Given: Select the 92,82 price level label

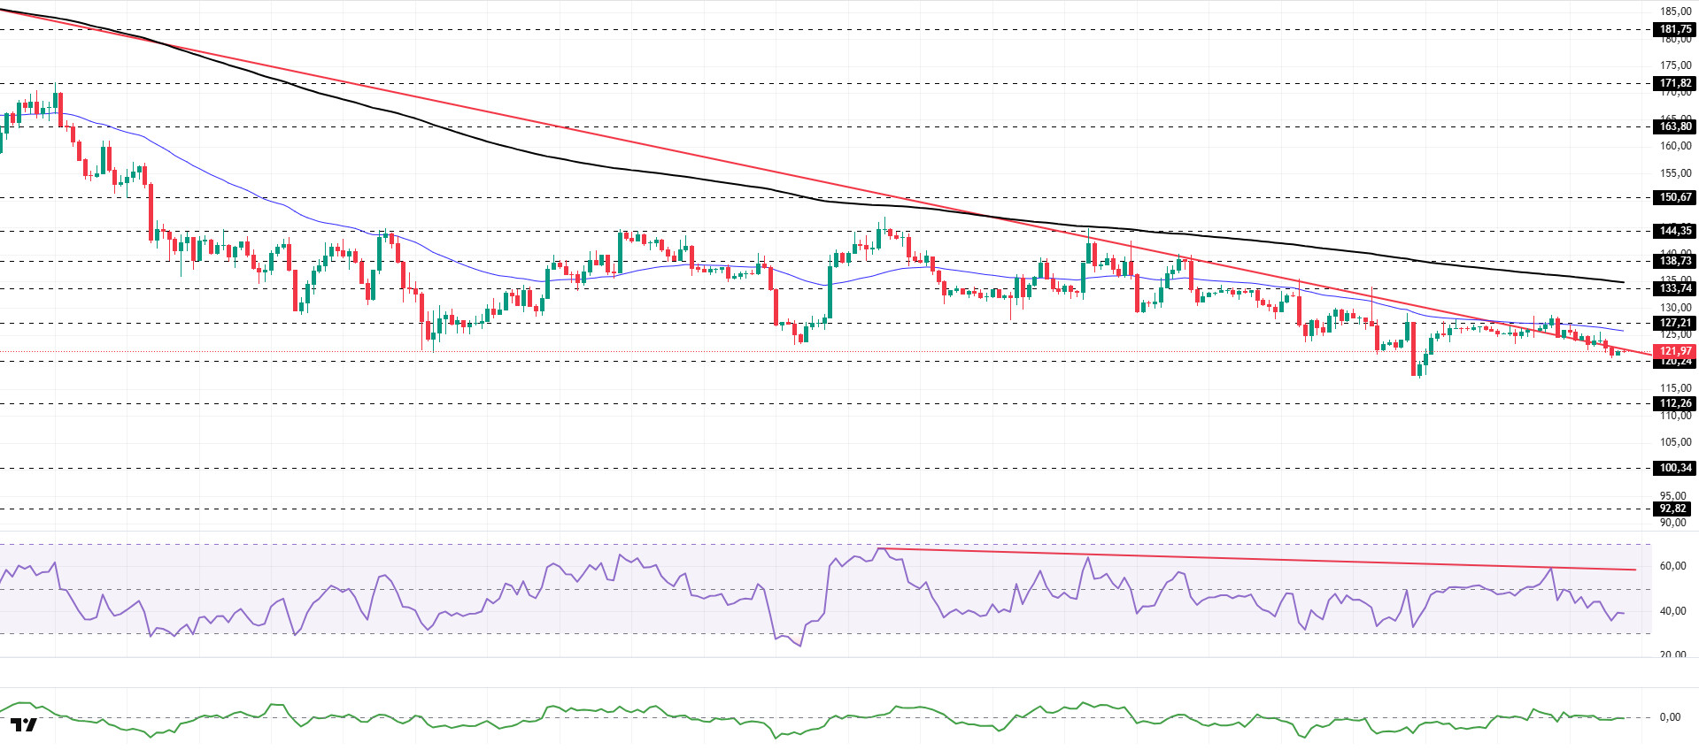Looking at the screenshot, I should click(1672, 509).
